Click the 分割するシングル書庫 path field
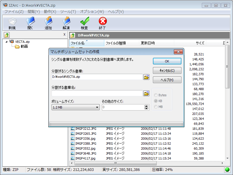Image resolution: width=233 pixels, height=175 pixels. (x=97, y=77)
